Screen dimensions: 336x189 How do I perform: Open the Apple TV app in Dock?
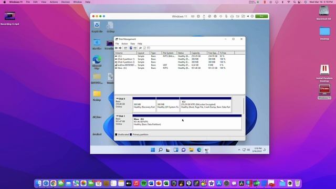click(x=129, y=183)
